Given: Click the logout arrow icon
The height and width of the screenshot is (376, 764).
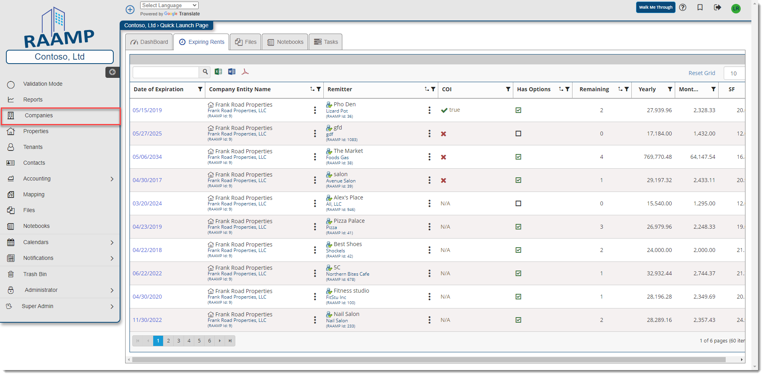Looking at the screenshot, I should point(717,7).
